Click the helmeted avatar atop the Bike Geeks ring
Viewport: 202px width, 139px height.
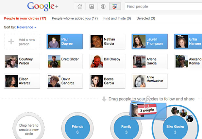(x=175, y=111)
